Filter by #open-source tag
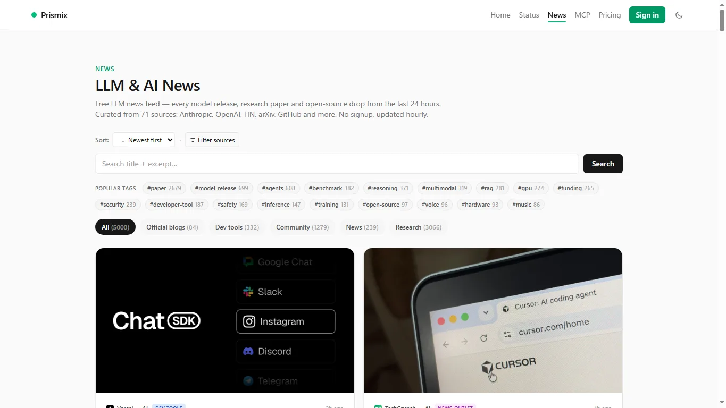Image resolution: width=726 pixels, height=408 pixels. pyautogui.click(x=385, y=205)
